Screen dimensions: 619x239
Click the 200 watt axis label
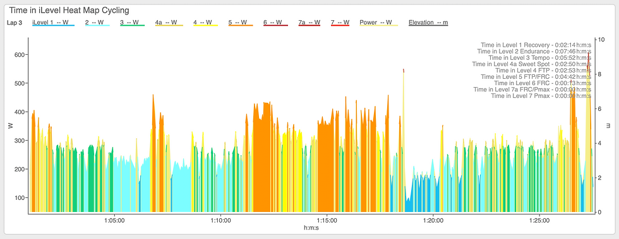pyautogui.click(x=20, y=169)
